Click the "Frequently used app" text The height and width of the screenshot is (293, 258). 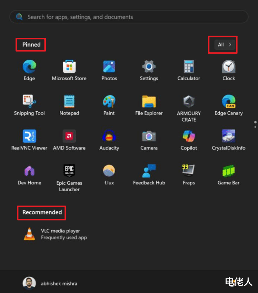[64, 238]
